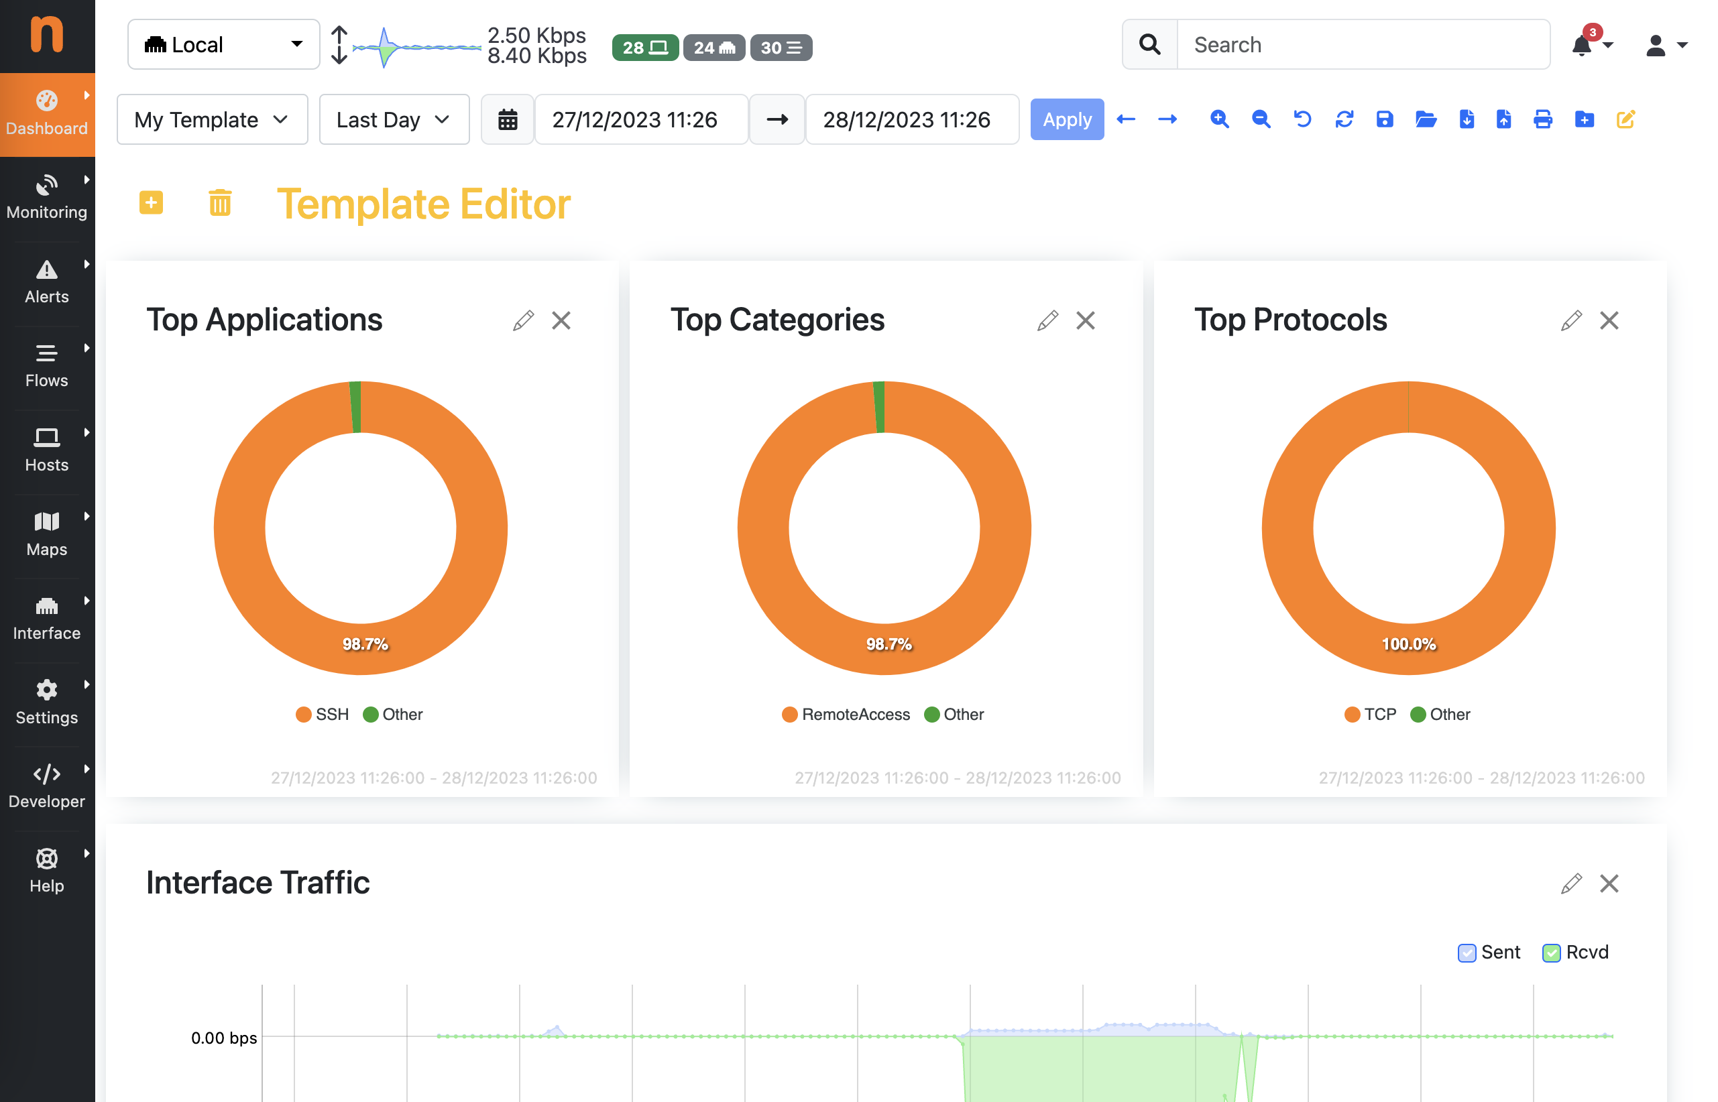The height and width of the screenshot is (1102, 1718).
Task: Click the 28 active hosts badge
Action: 645,48
